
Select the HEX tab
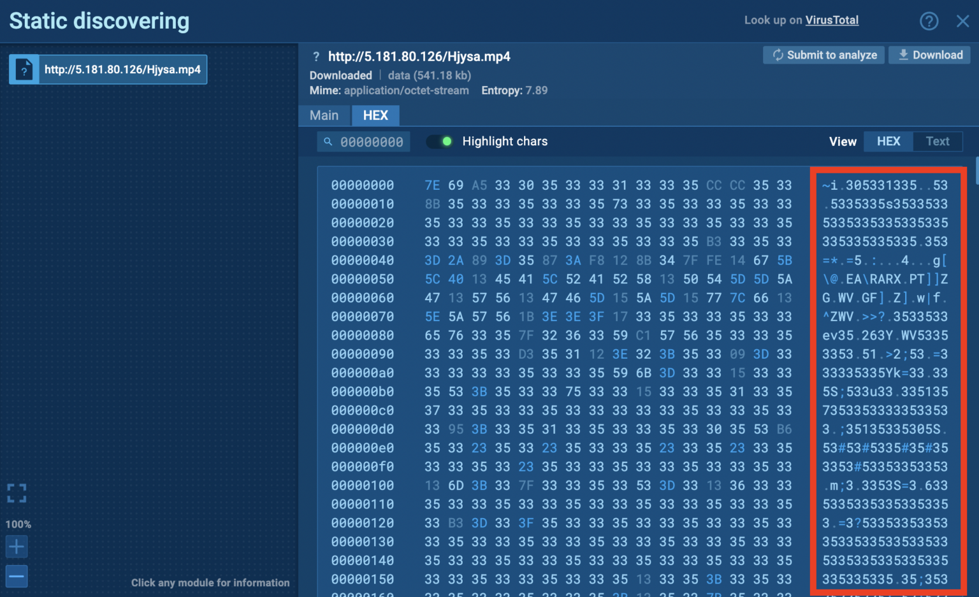pos(375,115)
